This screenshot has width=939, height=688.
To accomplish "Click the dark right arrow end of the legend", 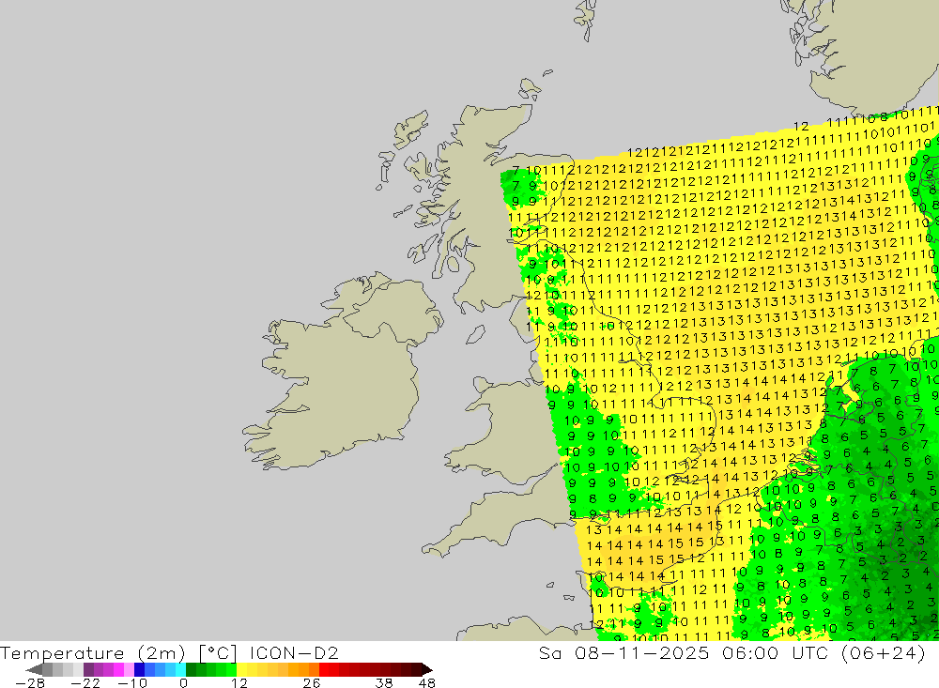I will pyautogui.click(x=427, y=669).
